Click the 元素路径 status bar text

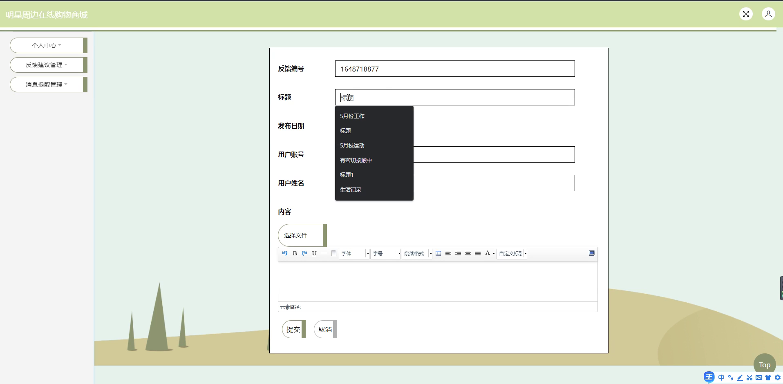click(290, 307)
